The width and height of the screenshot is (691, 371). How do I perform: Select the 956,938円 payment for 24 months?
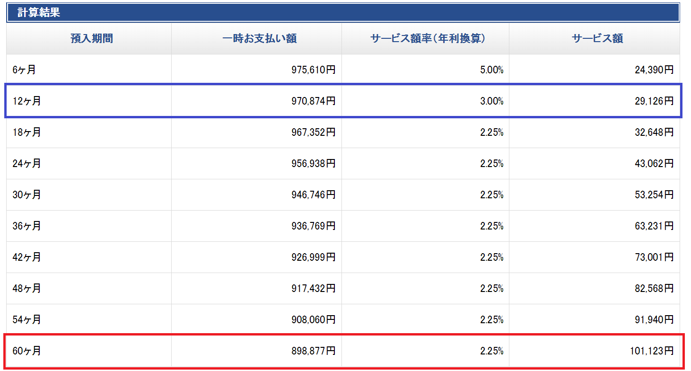313,164
